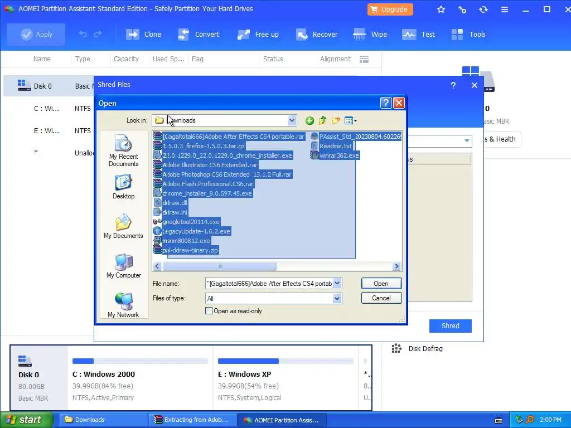Open My Network in places bar
Image resolution: width=571 pixels, height=428 pixels.
[x=123, y=305]
